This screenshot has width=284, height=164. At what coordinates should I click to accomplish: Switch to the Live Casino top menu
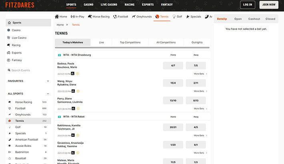click(x=109, y=4)
